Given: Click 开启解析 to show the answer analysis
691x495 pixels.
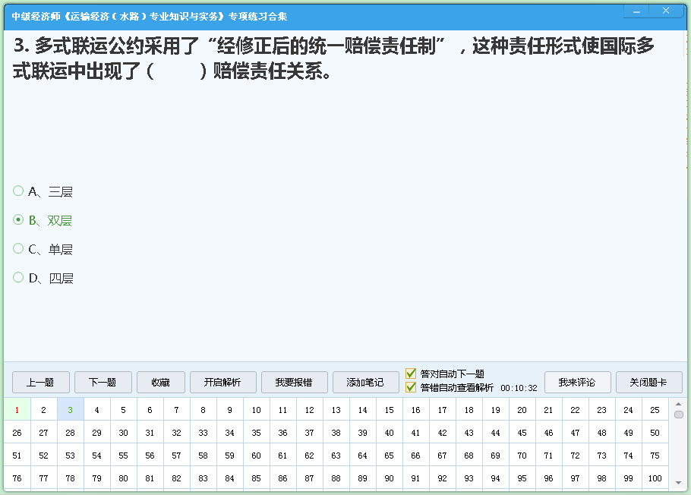Looking at the screenshot, I should pyautogui.click(x=222, y=382).
